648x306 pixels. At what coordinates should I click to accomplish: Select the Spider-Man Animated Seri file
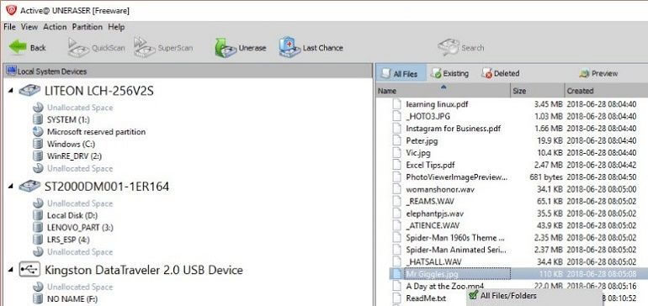456,250
